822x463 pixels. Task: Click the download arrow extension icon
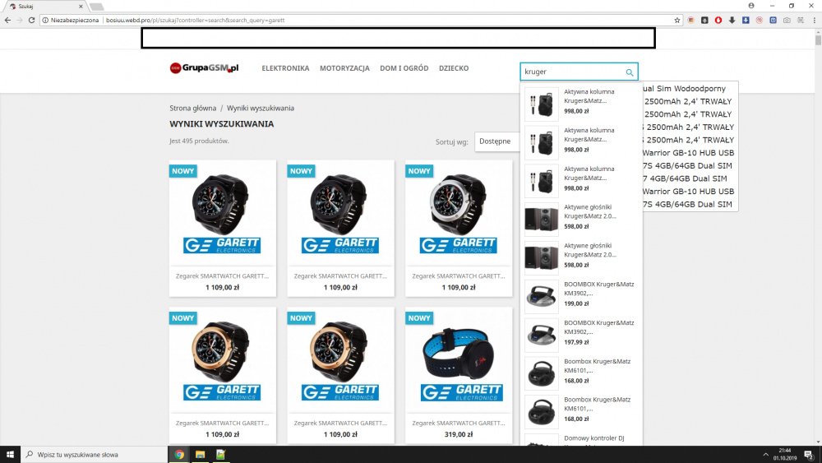[x=732, y=20]
